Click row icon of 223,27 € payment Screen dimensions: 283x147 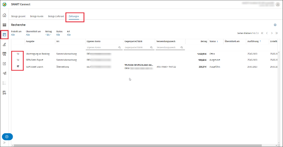[x=18, y=67]
